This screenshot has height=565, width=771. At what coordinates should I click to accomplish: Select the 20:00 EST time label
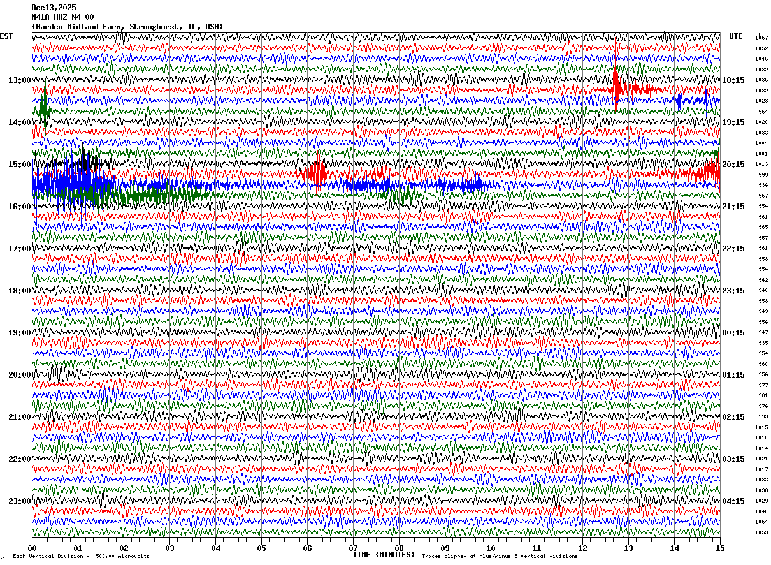[19, 375]
